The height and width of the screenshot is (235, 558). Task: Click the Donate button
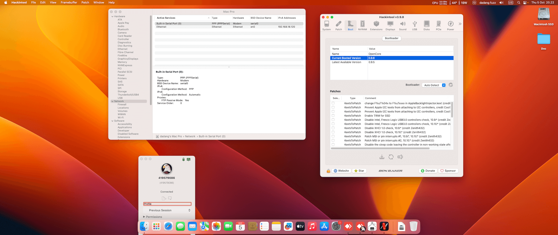[x=428, y=171]
